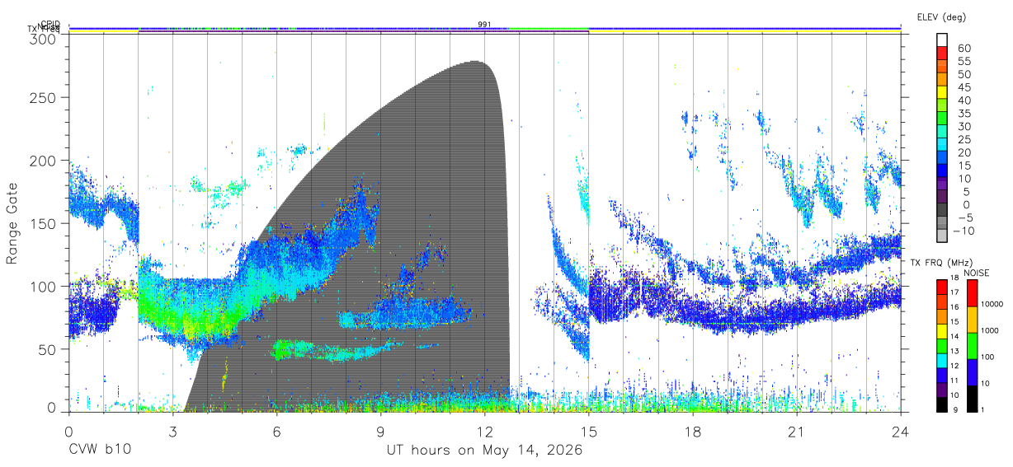Select the red segment of the NOISE bar
Screen dimensions: 1013x467
pos(972,293)
